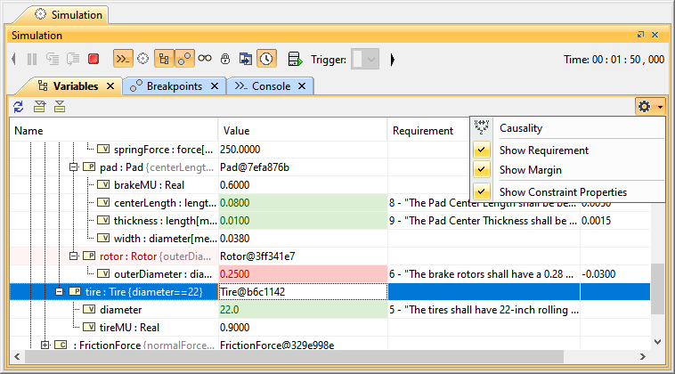Click the padlock icon in simulation toolbar
Viewport: 675px width, 374px height.
[225, 60]
